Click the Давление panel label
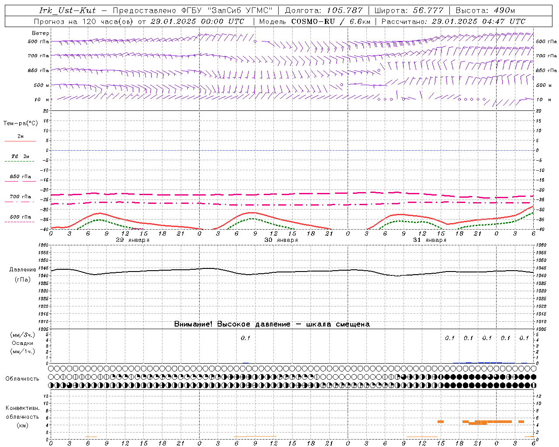This screenshot has width=559, height=447. coord(23,270)
